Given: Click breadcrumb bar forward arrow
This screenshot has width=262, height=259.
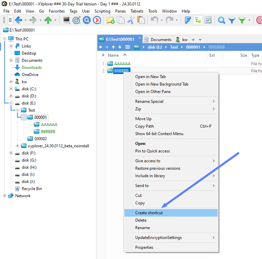Looking at the screenshot, I should (x=107, y=47).
